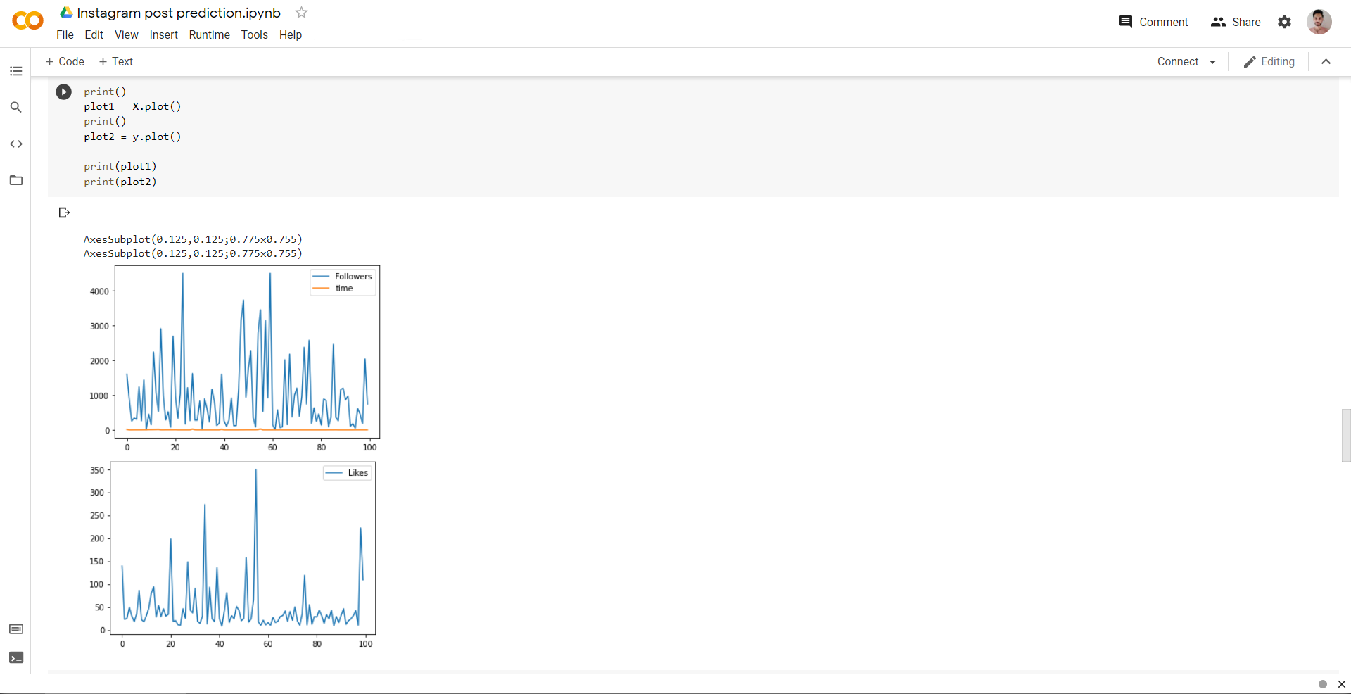Click the Google Drive icon beside notebook title
This screenshot has width=1351, height=694.
pyautogui.click(x=66, y=13)
